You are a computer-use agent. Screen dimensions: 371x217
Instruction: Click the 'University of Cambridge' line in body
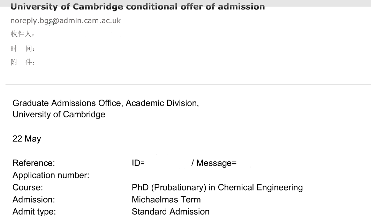[x=59, y=114]
